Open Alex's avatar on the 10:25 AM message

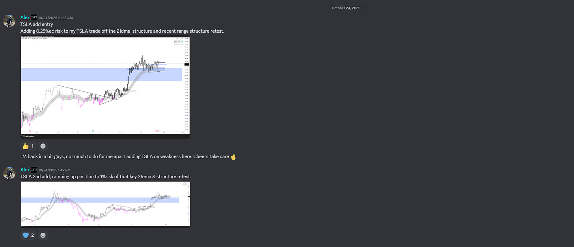[x=9, y=21]
